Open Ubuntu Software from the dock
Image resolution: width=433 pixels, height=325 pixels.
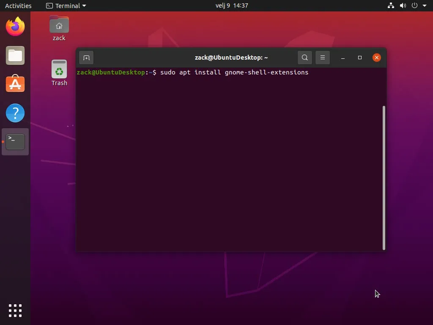tap(15, 84)
